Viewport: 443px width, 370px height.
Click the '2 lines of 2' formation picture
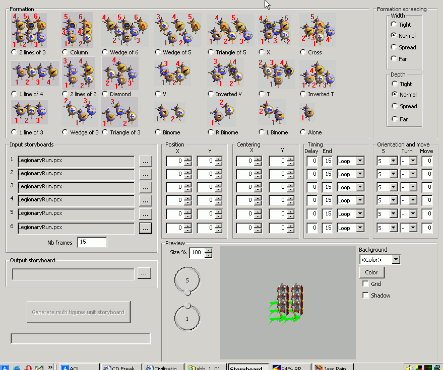click(79, 73)
